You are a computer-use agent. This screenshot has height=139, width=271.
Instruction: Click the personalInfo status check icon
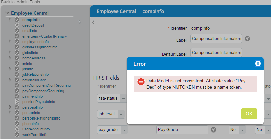point(17,107)
